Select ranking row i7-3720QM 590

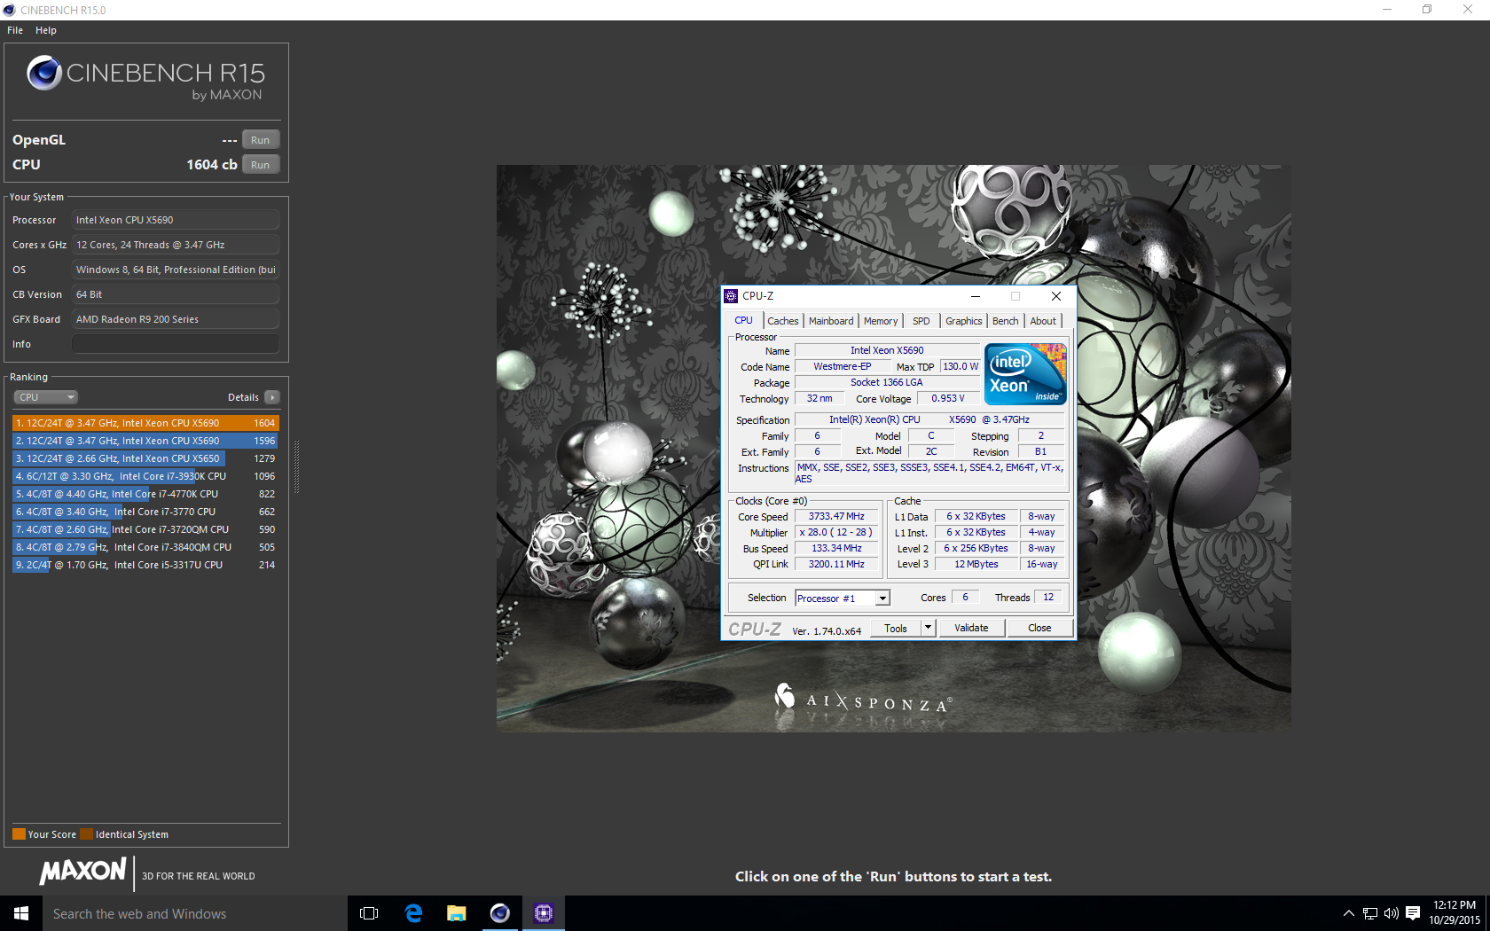tap(145, 529)
